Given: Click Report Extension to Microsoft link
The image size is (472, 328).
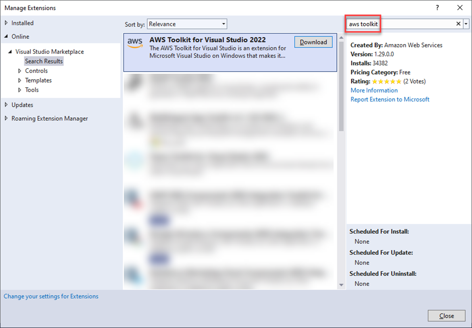Looking at the screenshot, I should [390, 99].
